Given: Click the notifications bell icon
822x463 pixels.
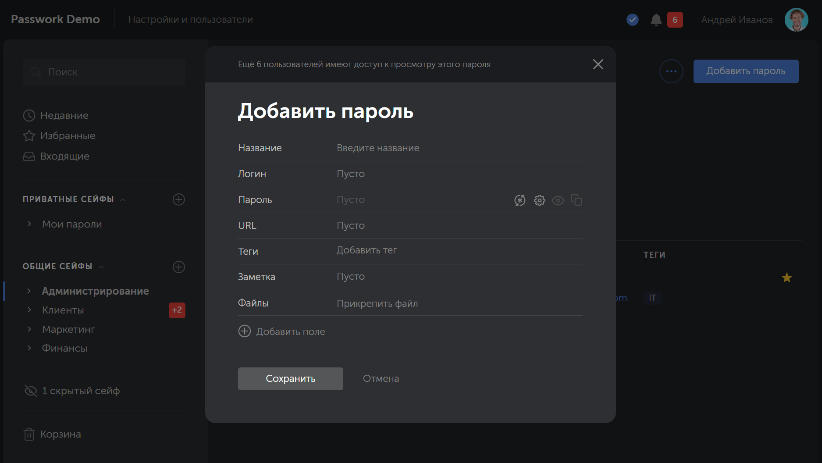Looking at the screenshot, I should point(656,20).
